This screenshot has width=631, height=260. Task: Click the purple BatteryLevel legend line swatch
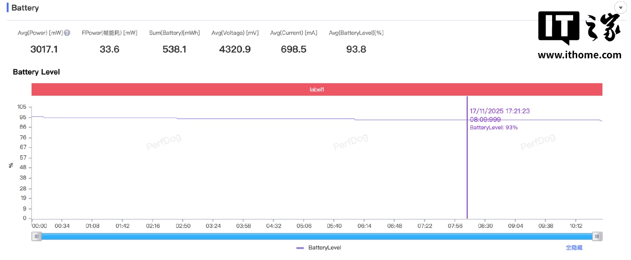pyautogui.click(x=300, y=248)
